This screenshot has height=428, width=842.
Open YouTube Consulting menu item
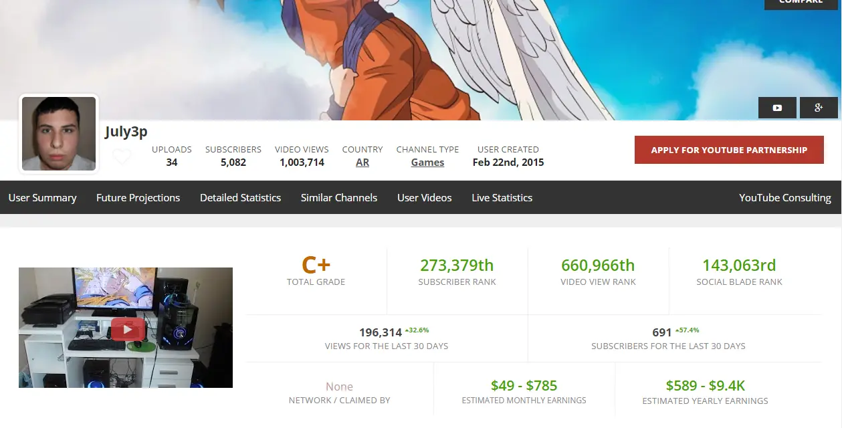click(x=785, y=197)
